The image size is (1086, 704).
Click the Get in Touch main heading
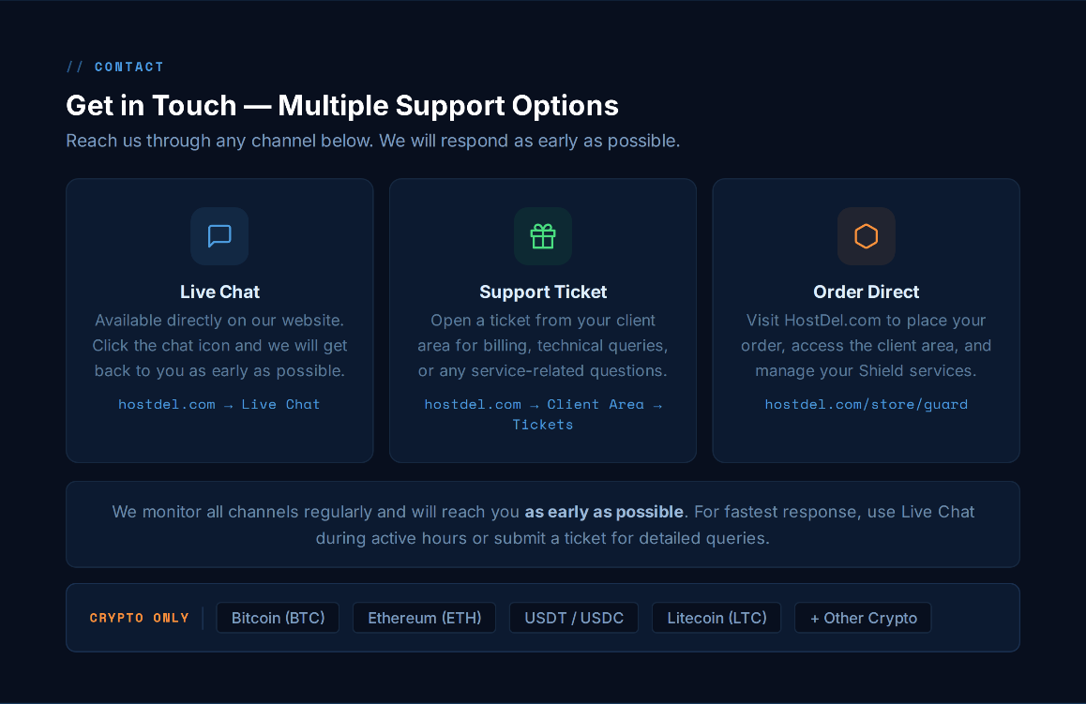click(x=342, y=106)
